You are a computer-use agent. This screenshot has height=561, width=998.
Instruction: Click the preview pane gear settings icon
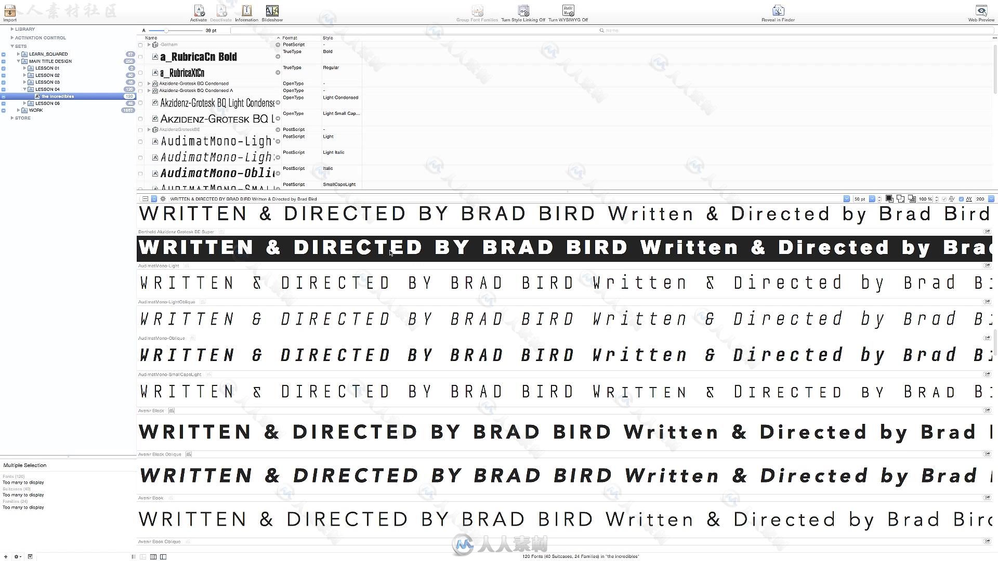coord(163,198)
